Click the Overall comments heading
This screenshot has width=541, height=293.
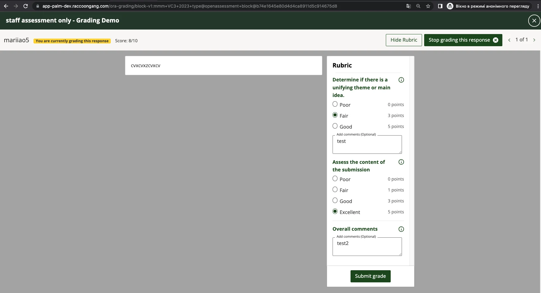pos(355,229)
